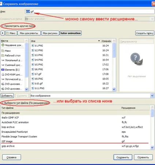Click the 'Сохранить' button
The image size is (155, 165).
pyautogui.click(x=123, y=157)
